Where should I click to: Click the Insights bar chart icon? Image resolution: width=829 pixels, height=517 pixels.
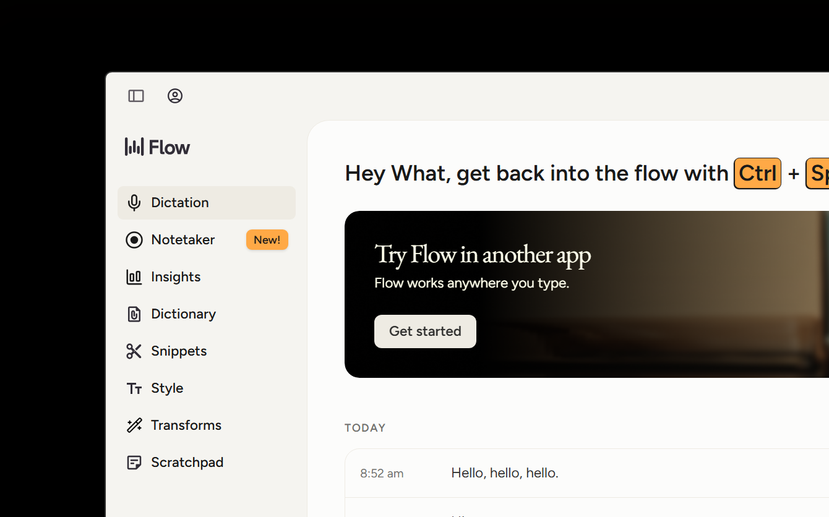[x=134, y=277]
